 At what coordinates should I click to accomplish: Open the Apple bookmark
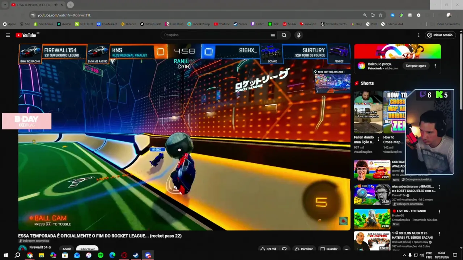(9, 24)
